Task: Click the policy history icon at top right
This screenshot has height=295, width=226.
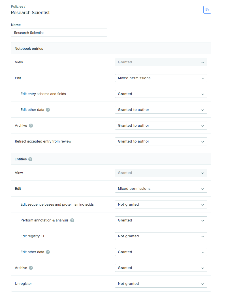Action: coord(207,10)
